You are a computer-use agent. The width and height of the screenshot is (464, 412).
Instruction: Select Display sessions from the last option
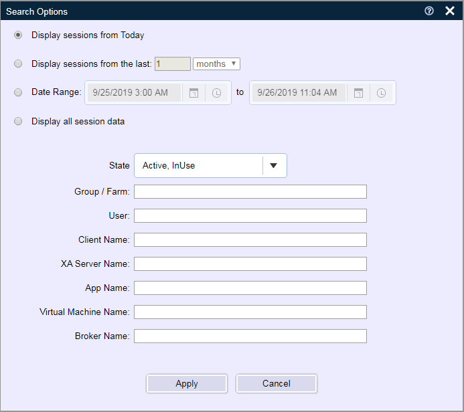[x=18, y=64]
